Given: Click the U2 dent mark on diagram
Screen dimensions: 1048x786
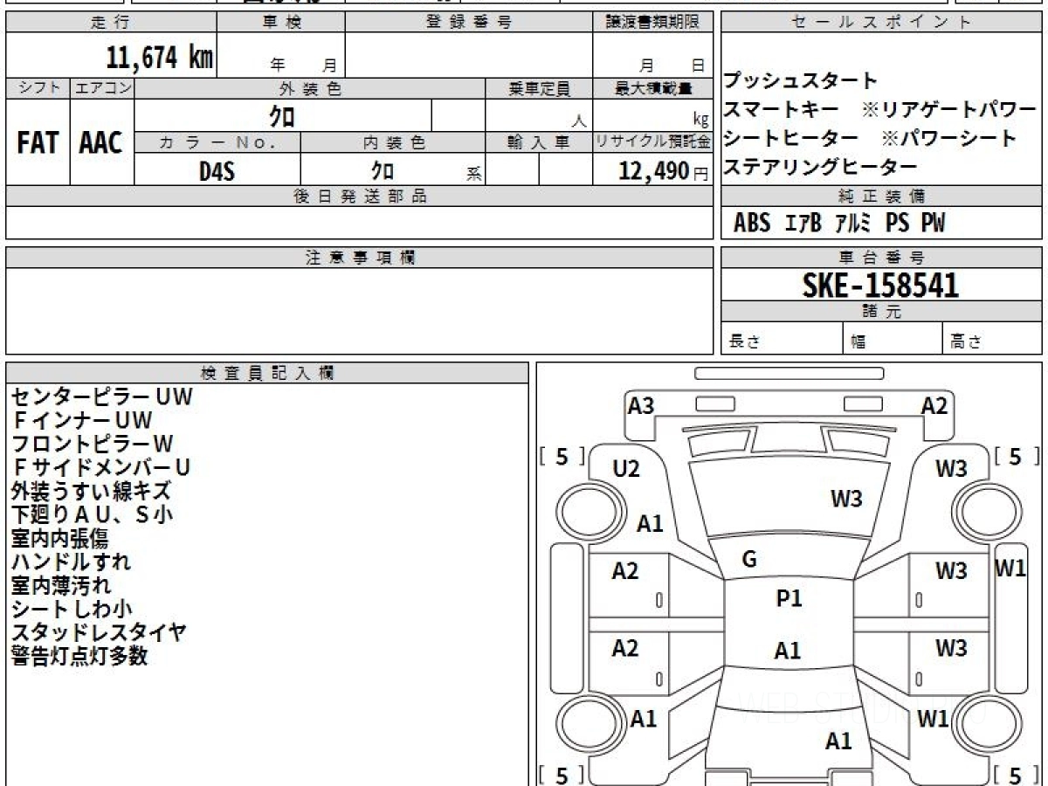Looking at the screenshot, I should [626, 469].
